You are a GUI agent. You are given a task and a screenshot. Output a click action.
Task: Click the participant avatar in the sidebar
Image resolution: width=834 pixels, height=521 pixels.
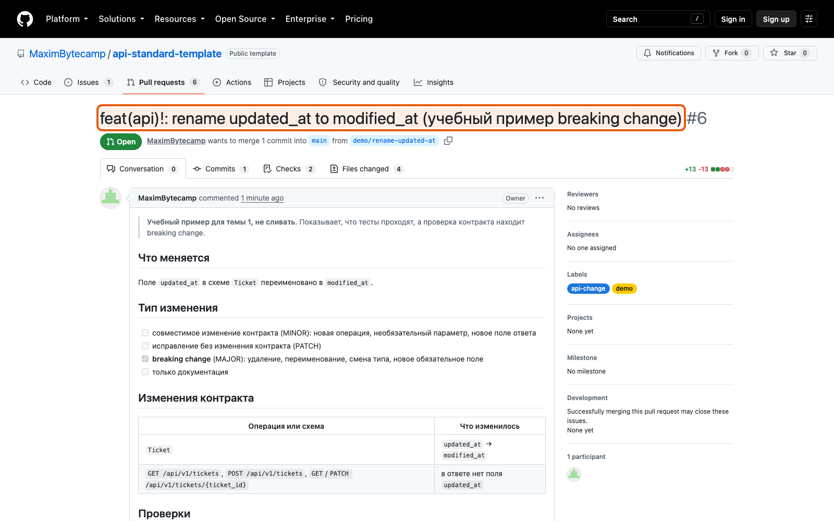pyautogui.click(x=574, y=474)
